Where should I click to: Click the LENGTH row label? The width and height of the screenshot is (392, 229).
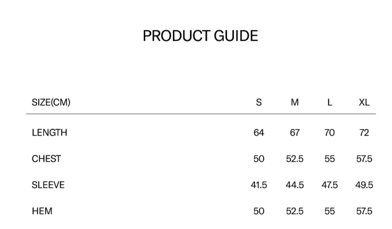tap(49, 133)
